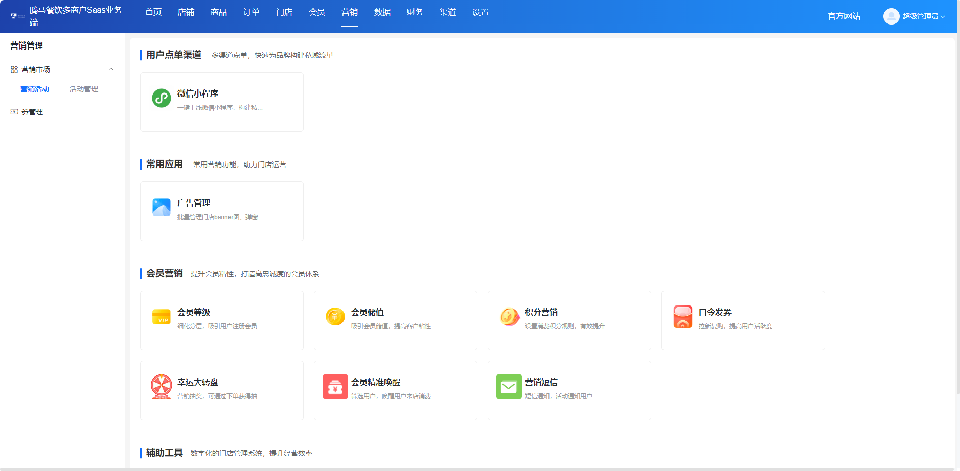Screen dimensions: 960x471
Task: Launch the 幸运大转盘 lucky wheel
Action: (221, 390)
